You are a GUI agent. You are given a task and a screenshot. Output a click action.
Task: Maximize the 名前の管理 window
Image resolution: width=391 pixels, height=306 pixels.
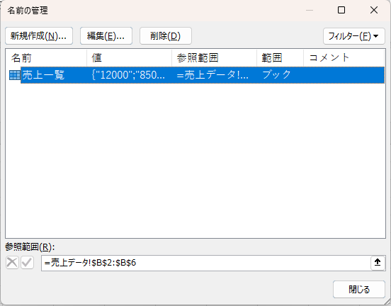pyautogui.click(x=341, y=10)
